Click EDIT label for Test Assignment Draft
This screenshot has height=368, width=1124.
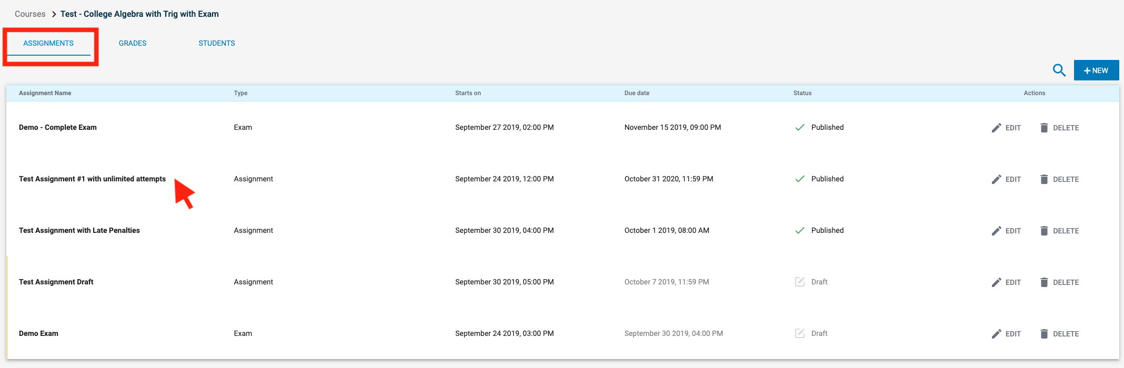click(x=1013, y=282)
